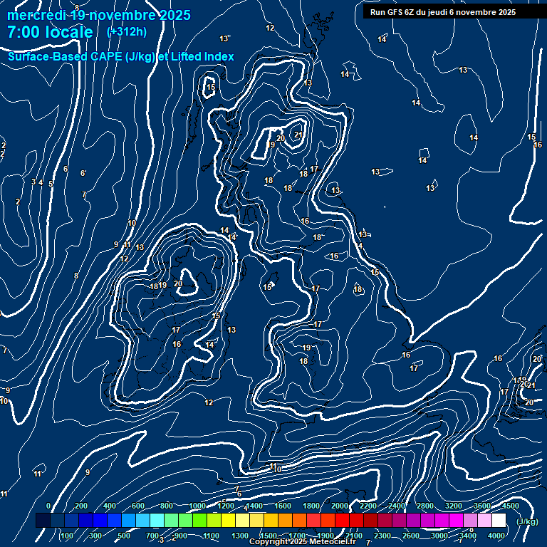Click the 20 value over central Ireland
Screen dimensions: 547x547
(178, 283)
